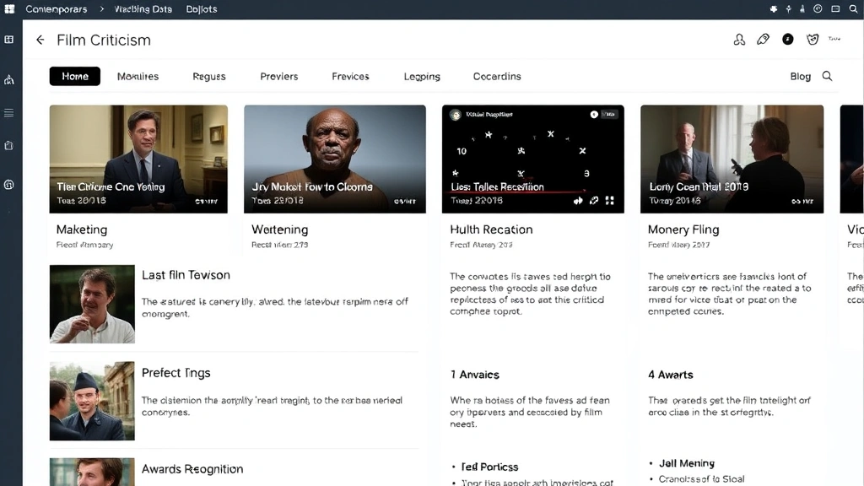Image resolution: width=864 pixels, height=486 pixels.
Task: Click the red progress bar on the video thumbnail
Action: coord(516,191)
